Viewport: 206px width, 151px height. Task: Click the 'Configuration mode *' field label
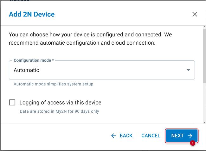[x=34, y=60]
